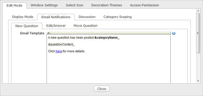
Task: Select the New Question template tab
Action: click(x=27, y=26)
